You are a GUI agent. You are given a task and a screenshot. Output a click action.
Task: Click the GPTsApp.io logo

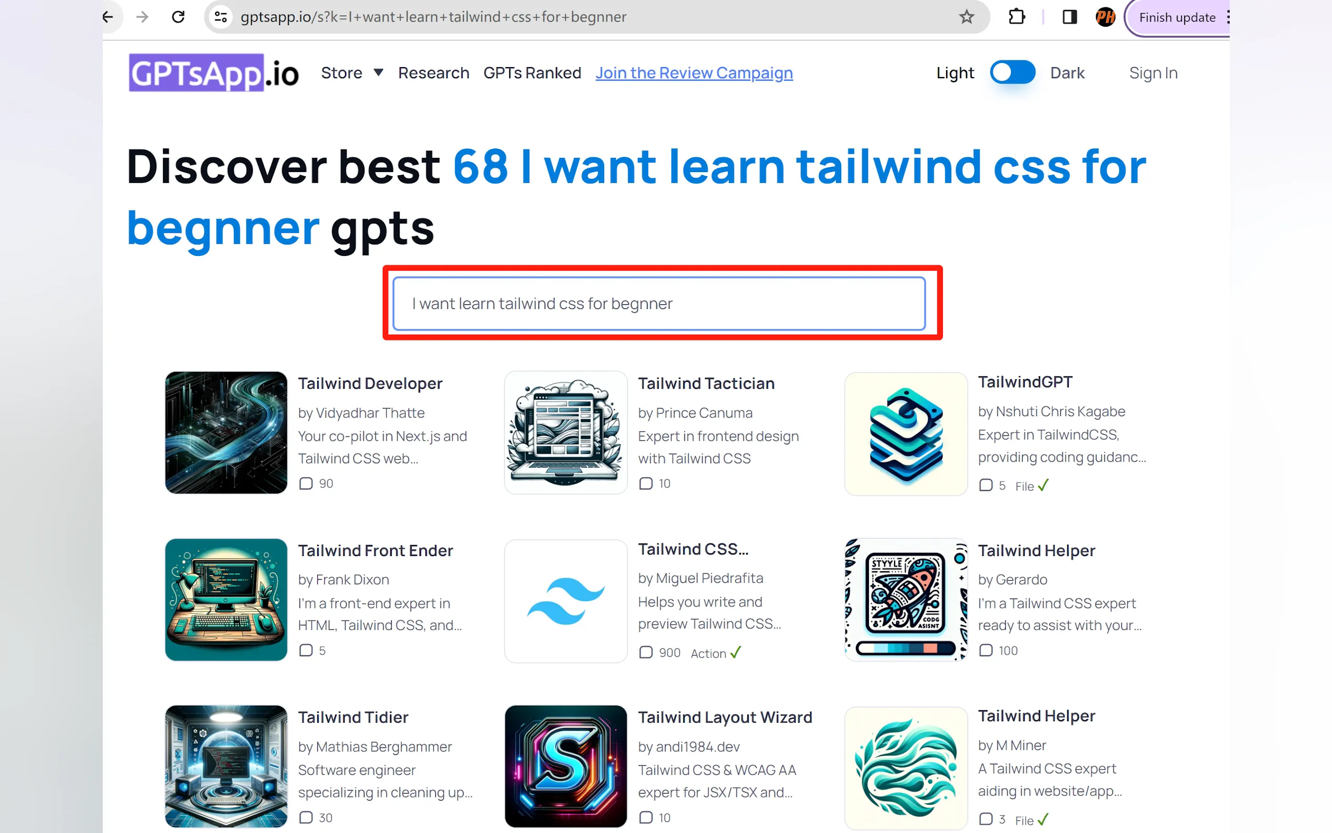click(x=213, y=73)
